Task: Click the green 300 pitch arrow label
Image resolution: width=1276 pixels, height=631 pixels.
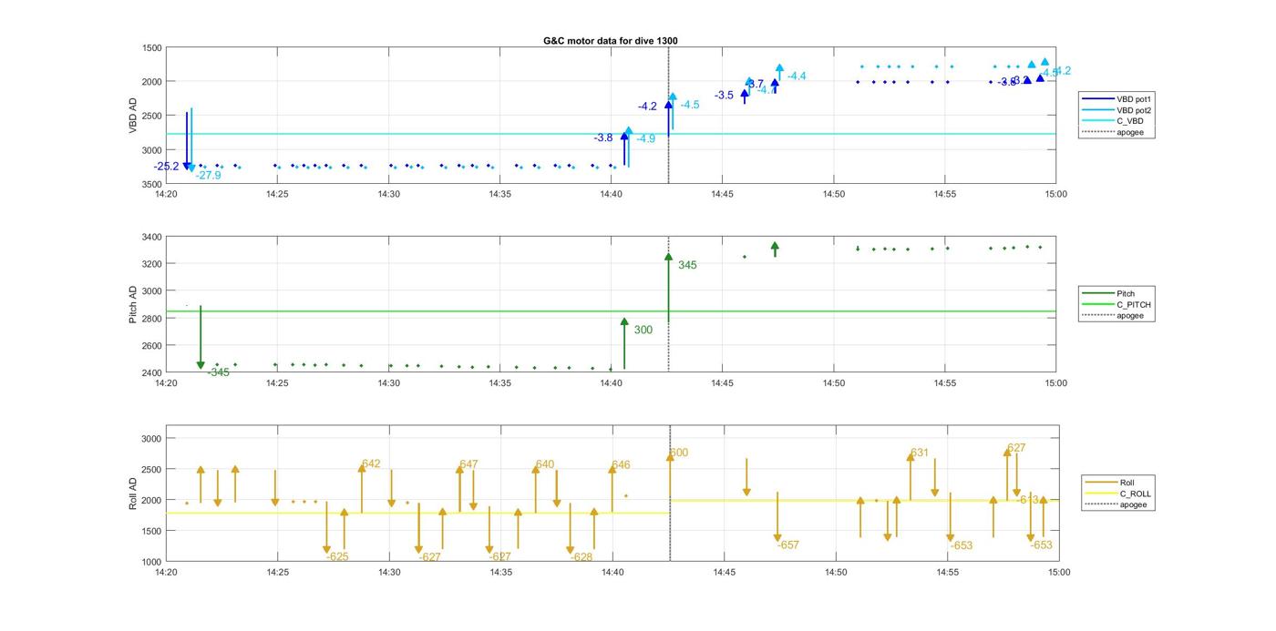Action: 643,331
